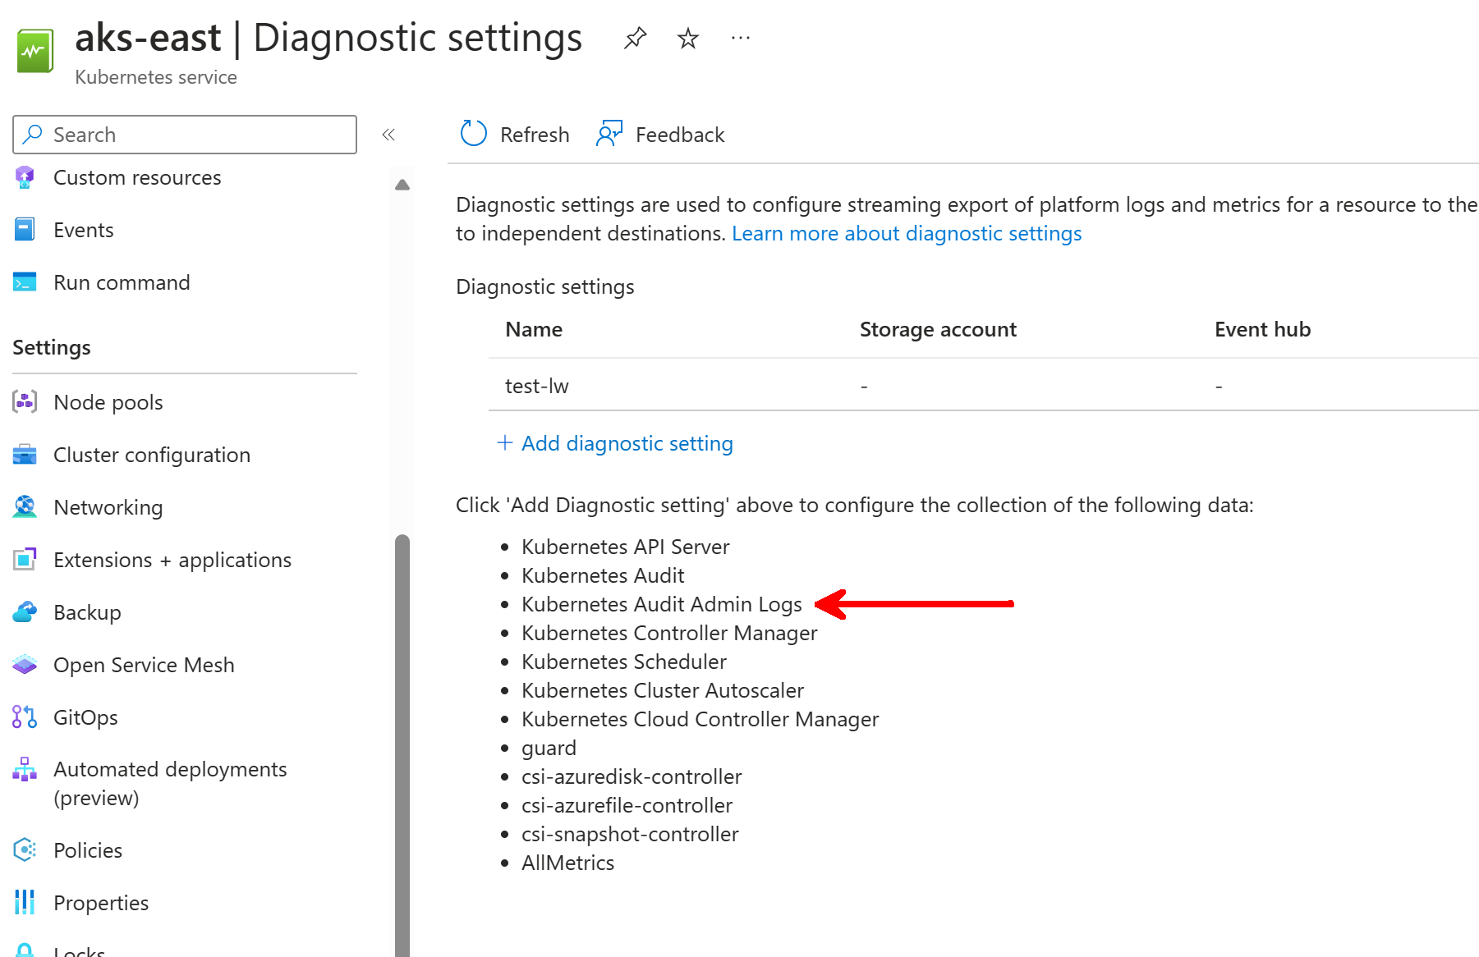Select Cluster configuration in the menu
This screenshot has height=957, width=1479.
(151, 454)
